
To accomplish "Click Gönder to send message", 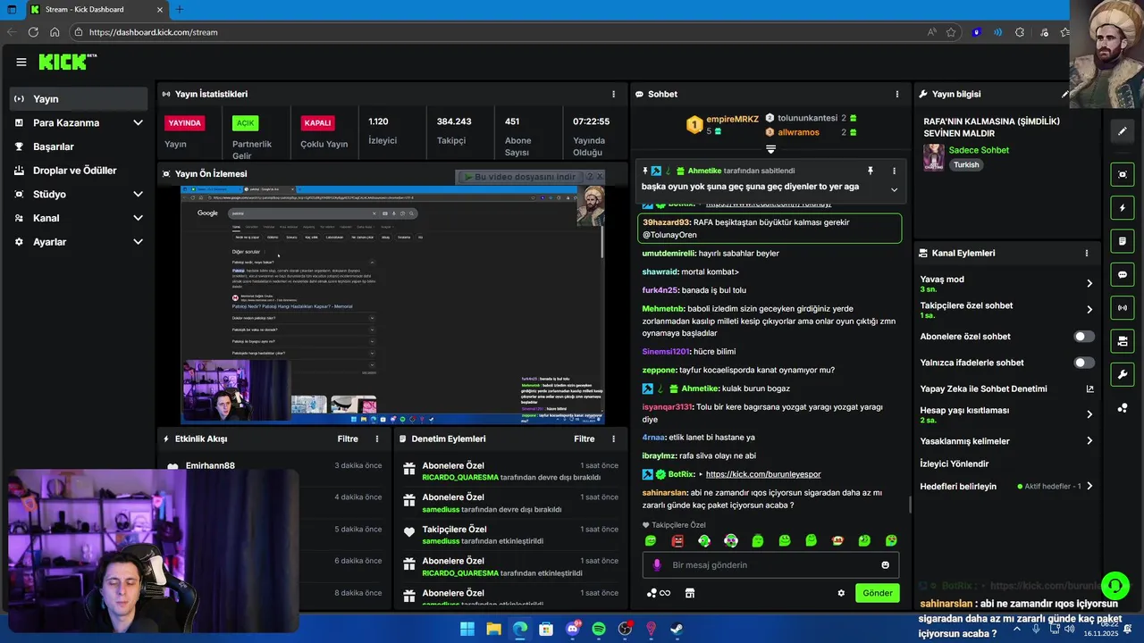I will [877, 593].
